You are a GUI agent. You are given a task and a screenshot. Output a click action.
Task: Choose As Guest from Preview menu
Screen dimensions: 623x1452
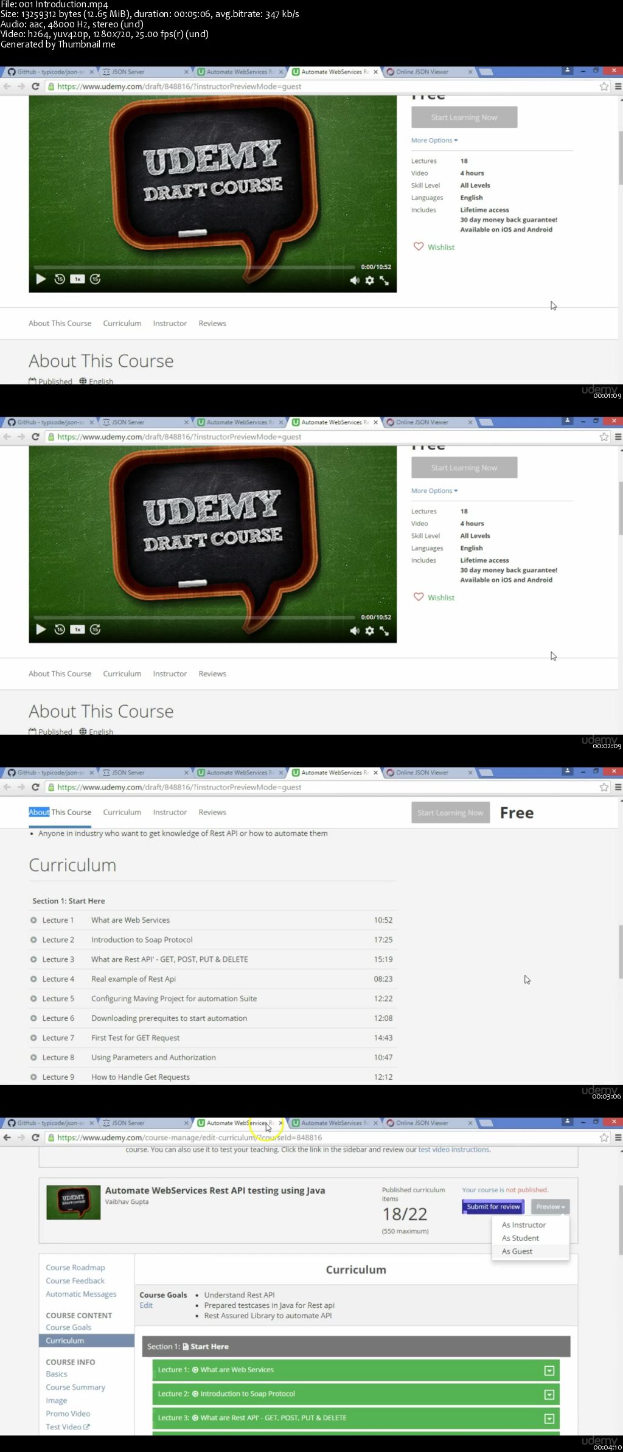click(517, 1251)
